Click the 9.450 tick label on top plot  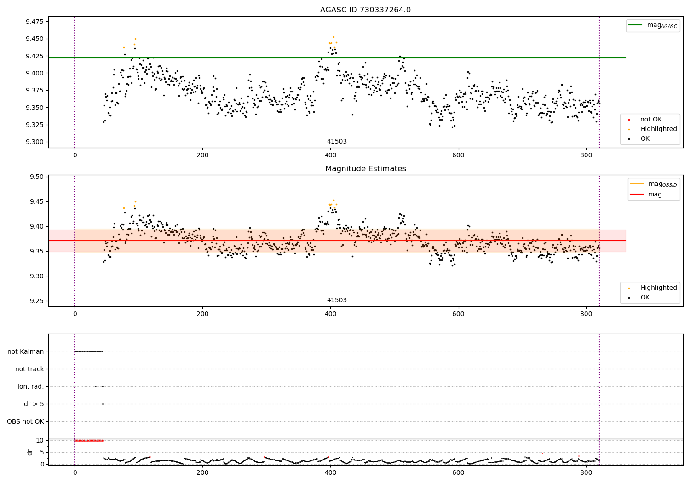click(x=34, y=39)
